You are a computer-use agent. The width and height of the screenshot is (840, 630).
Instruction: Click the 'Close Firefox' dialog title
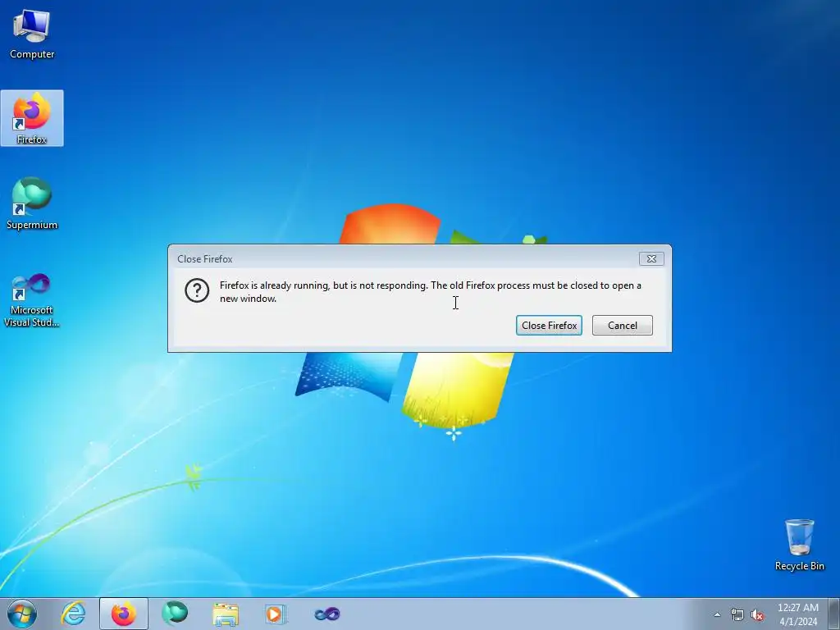pyautogui.click(x=204, y=258)
